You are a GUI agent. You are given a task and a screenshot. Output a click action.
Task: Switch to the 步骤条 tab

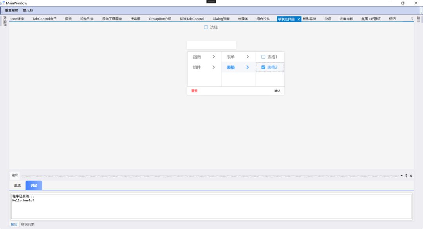coord(243,19)
